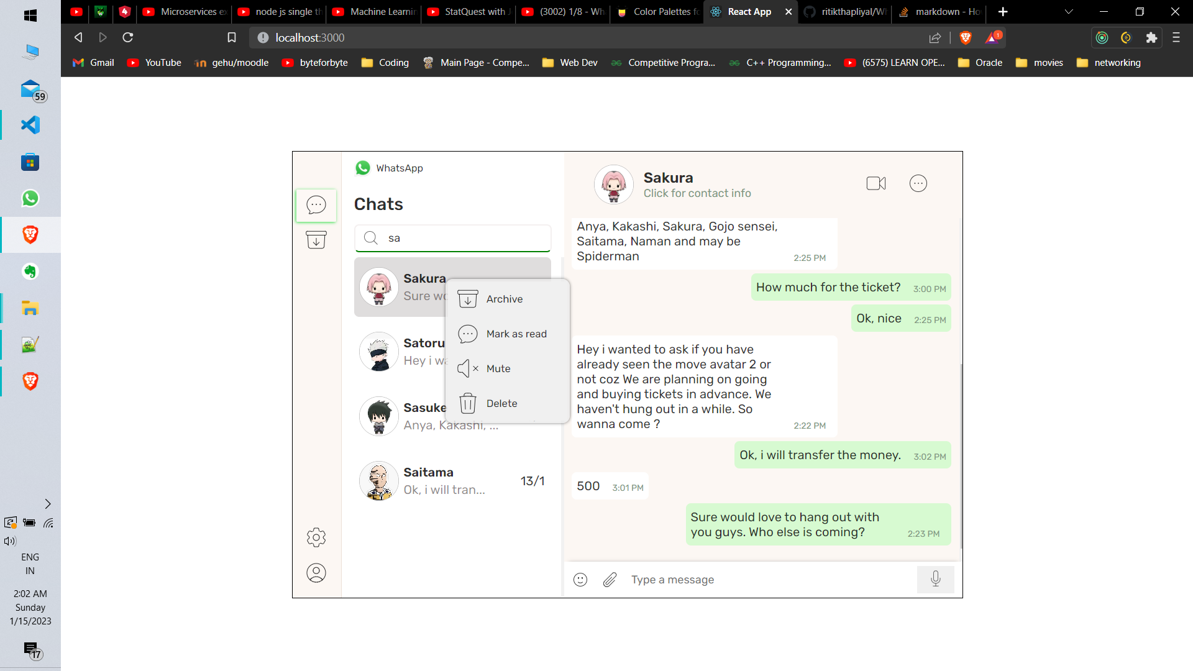This screenshot has width=1193, height=671.
Task: Click the Brave Shields icon in address bar
Action: tap(966, 38)
